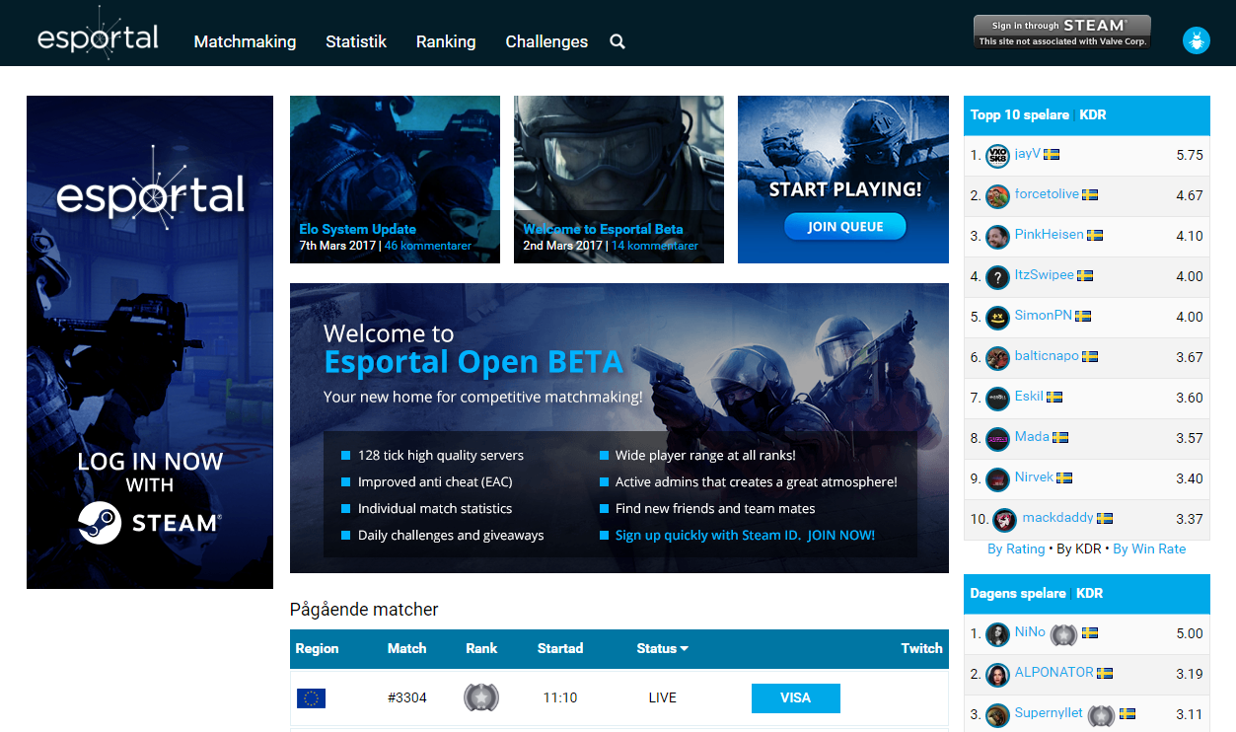Sort Top 10 list By Win Rate

click(x=1149, y=549)
